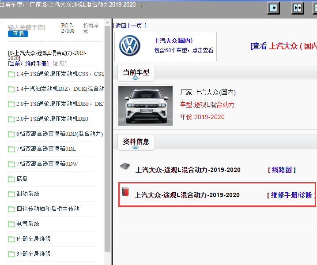
Task: Select 1.4升汽油发动机DJZ，DUK tree entry
Action: tap(60, 89)
